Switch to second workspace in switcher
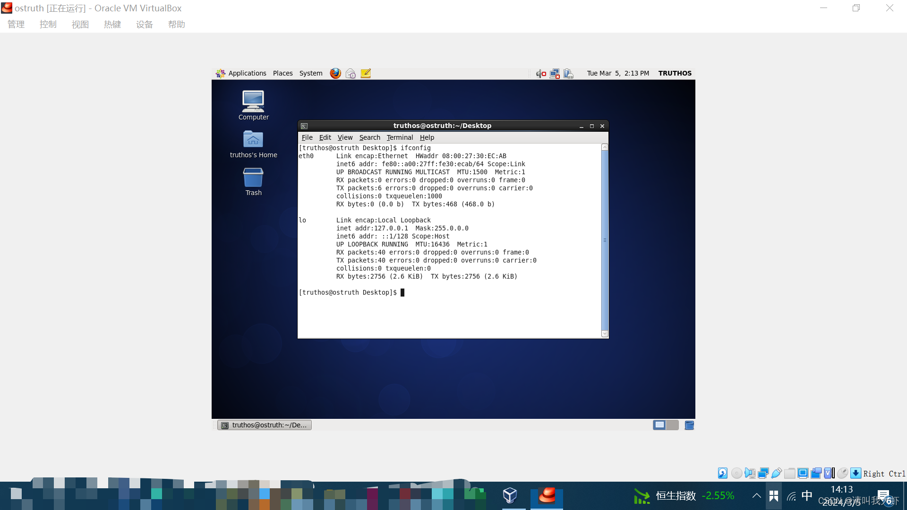 672,425
